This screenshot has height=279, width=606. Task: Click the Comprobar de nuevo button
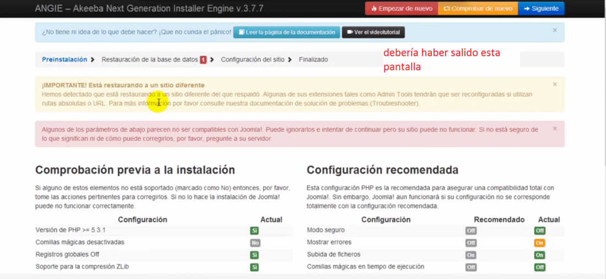478,8
